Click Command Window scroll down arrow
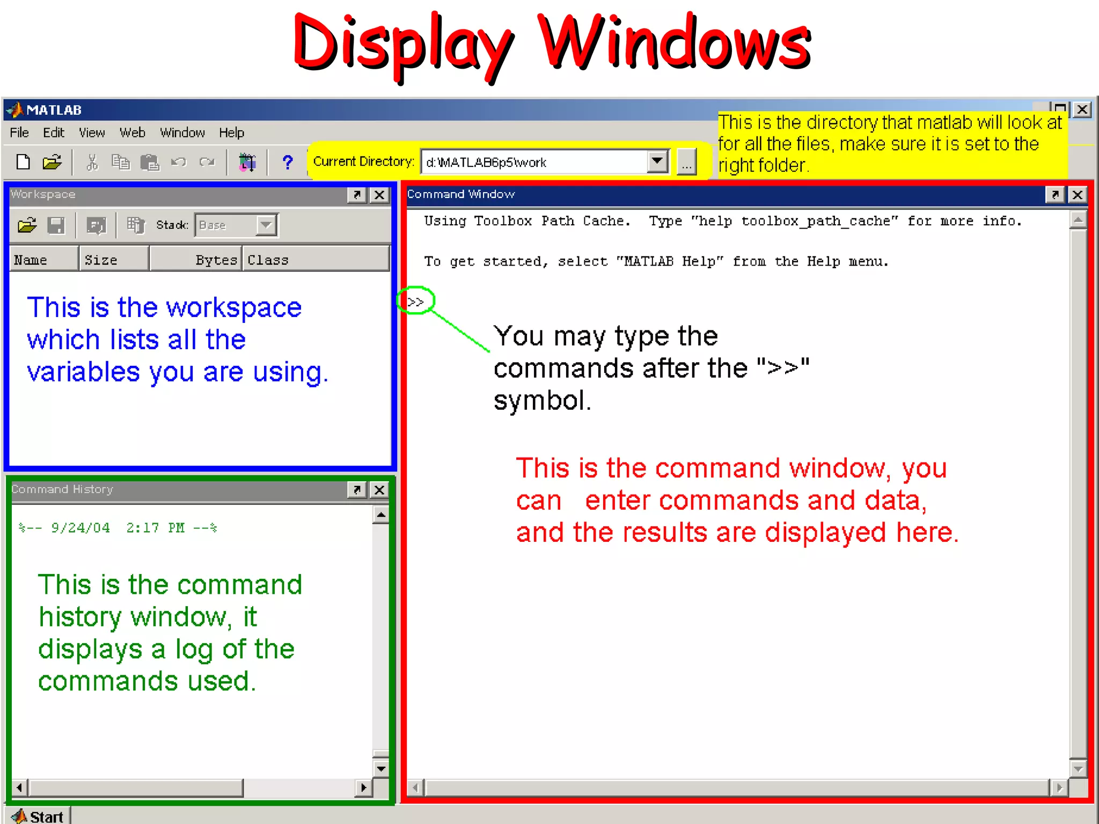Image resolution: width=1099 pixels, height=824 pixels. (1078, 769)
